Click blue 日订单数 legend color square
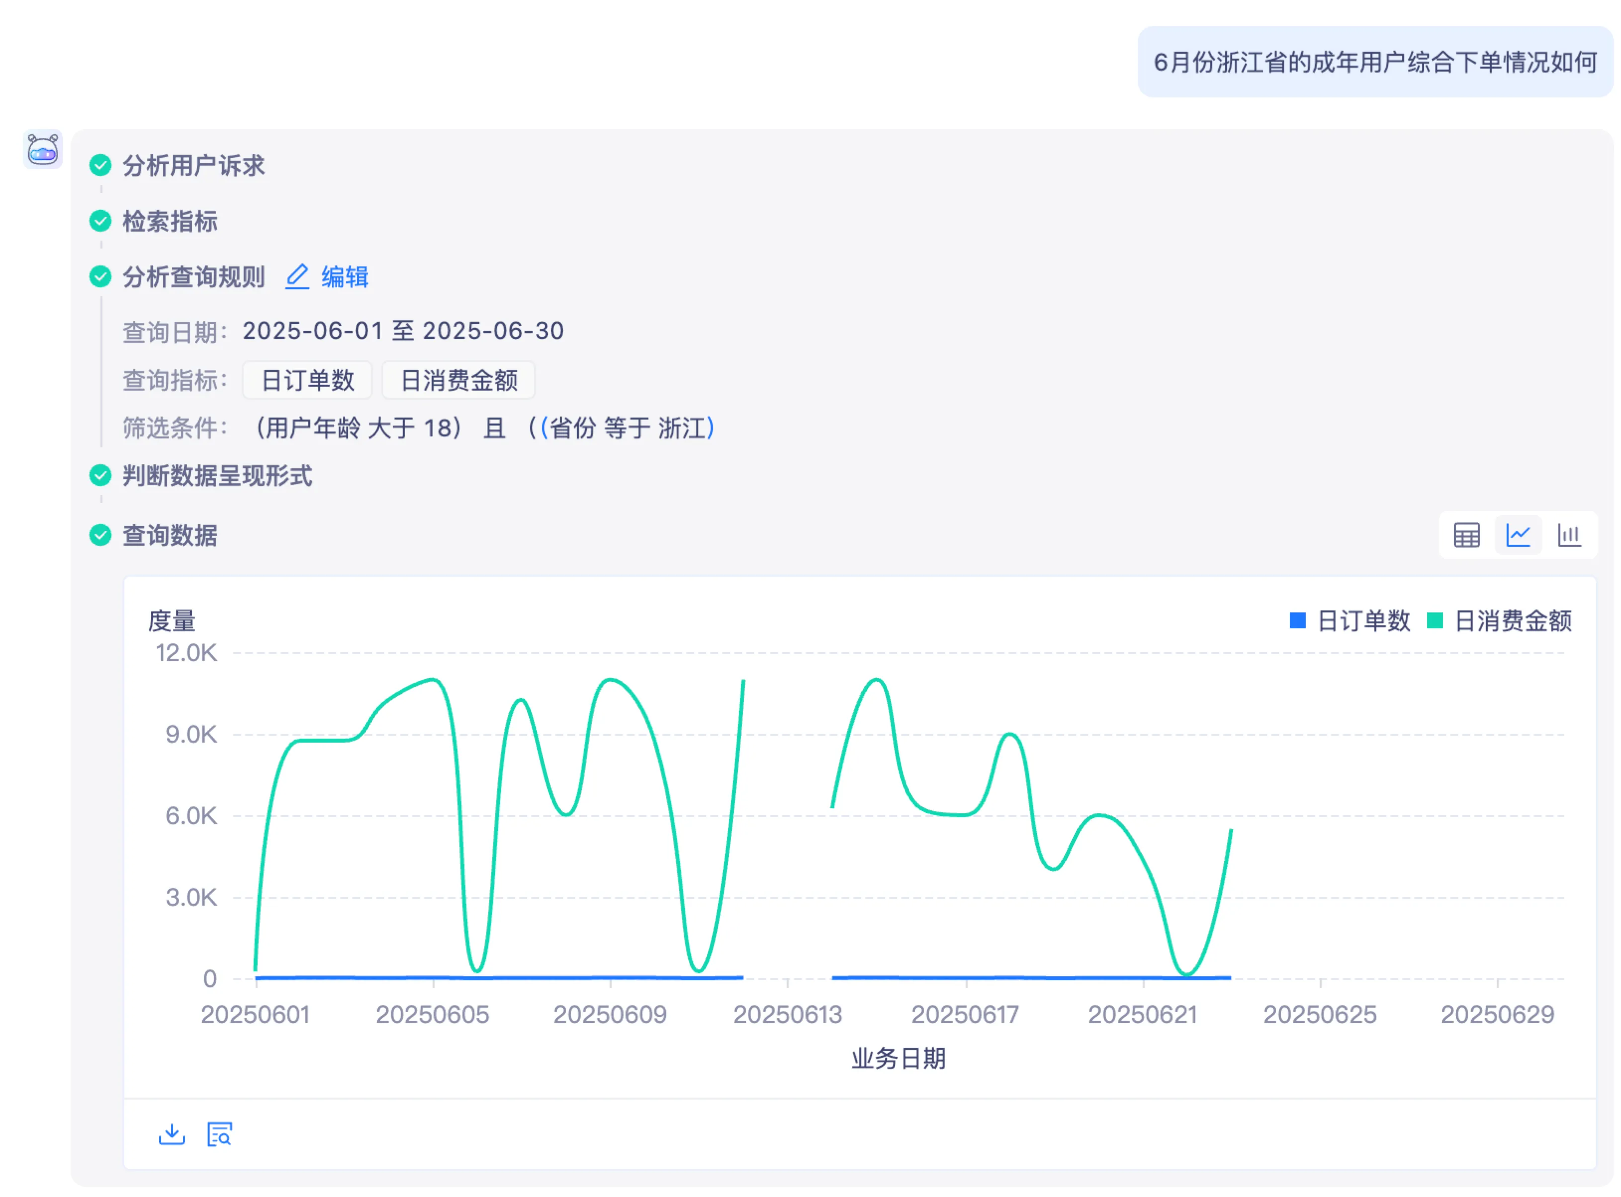The width and height of the screenshot is (1621, 1197). pyautogui.click(x=1297, y=621)
